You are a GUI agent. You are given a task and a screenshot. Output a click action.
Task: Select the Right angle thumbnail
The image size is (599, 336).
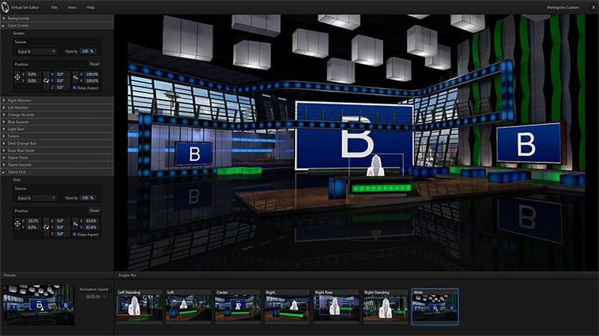tap(287, 307)
